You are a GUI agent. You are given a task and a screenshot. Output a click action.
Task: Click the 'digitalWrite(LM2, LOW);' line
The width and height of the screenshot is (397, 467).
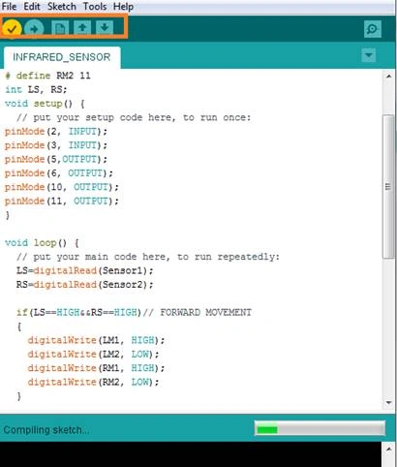tap(93, 354)
